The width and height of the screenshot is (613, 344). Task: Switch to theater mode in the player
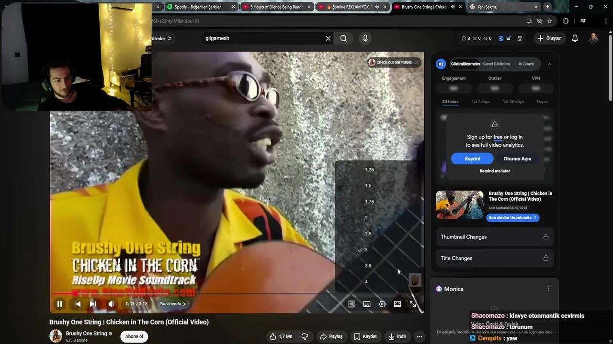pyautogui.click(x=397, y=304)
